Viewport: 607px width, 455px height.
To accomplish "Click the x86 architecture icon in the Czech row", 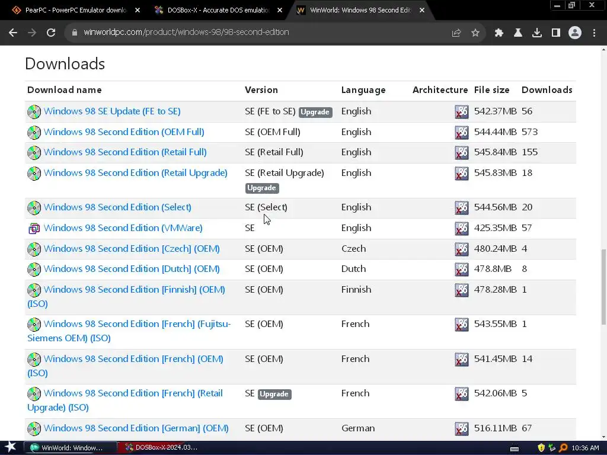I will [x=461, y=249].
